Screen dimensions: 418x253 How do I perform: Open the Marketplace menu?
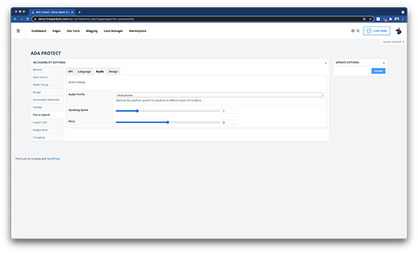pyautogui.click(x=137, y=31)
